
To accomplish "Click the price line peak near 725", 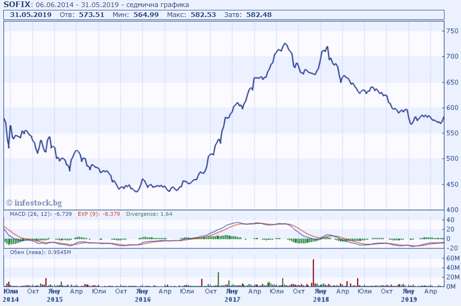I will click(x=284, y=43).
